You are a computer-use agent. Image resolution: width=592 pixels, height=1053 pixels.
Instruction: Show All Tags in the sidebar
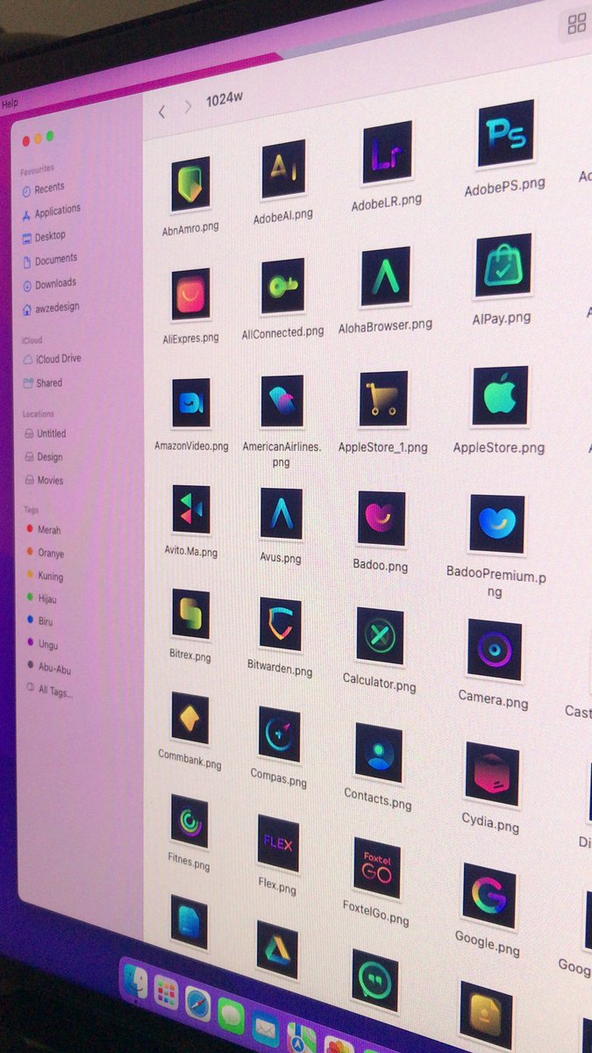click(x=49, y=691)
